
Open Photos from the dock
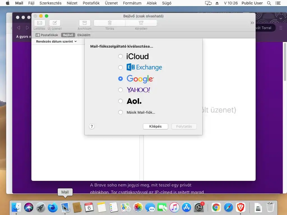[138, 207]
